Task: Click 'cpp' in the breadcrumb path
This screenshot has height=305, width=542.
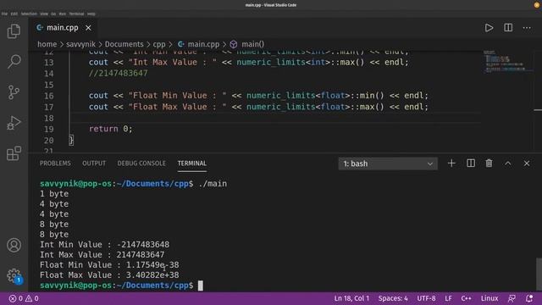Action: click(x=159, y=45)
